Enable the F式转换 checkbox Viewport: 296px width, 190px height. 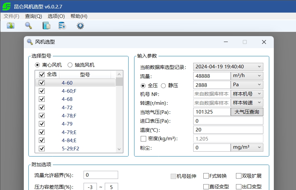click(x=206, y=175)
